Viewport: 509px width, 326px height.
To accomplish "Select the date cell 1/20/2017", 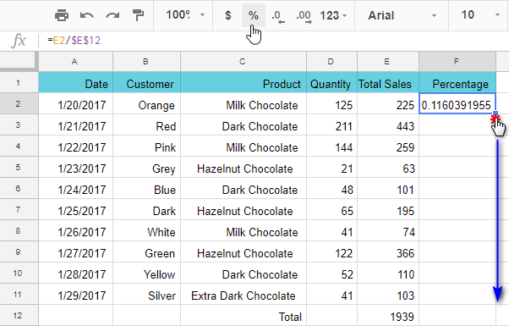I will 75,103.
